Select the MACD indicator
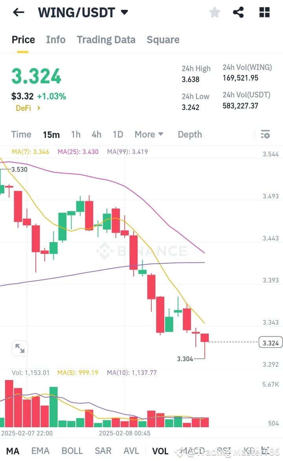The height and width of the screenshot is (461, 283). 192,451
